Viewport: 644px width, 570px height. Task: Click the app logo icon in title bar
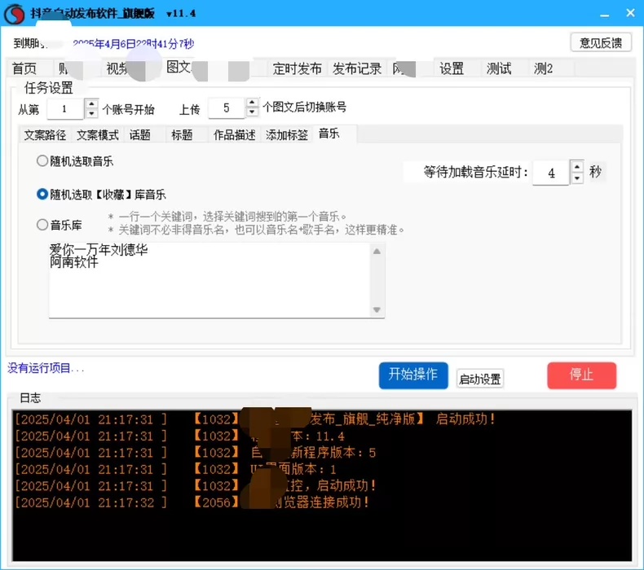(x=15, y=14)
